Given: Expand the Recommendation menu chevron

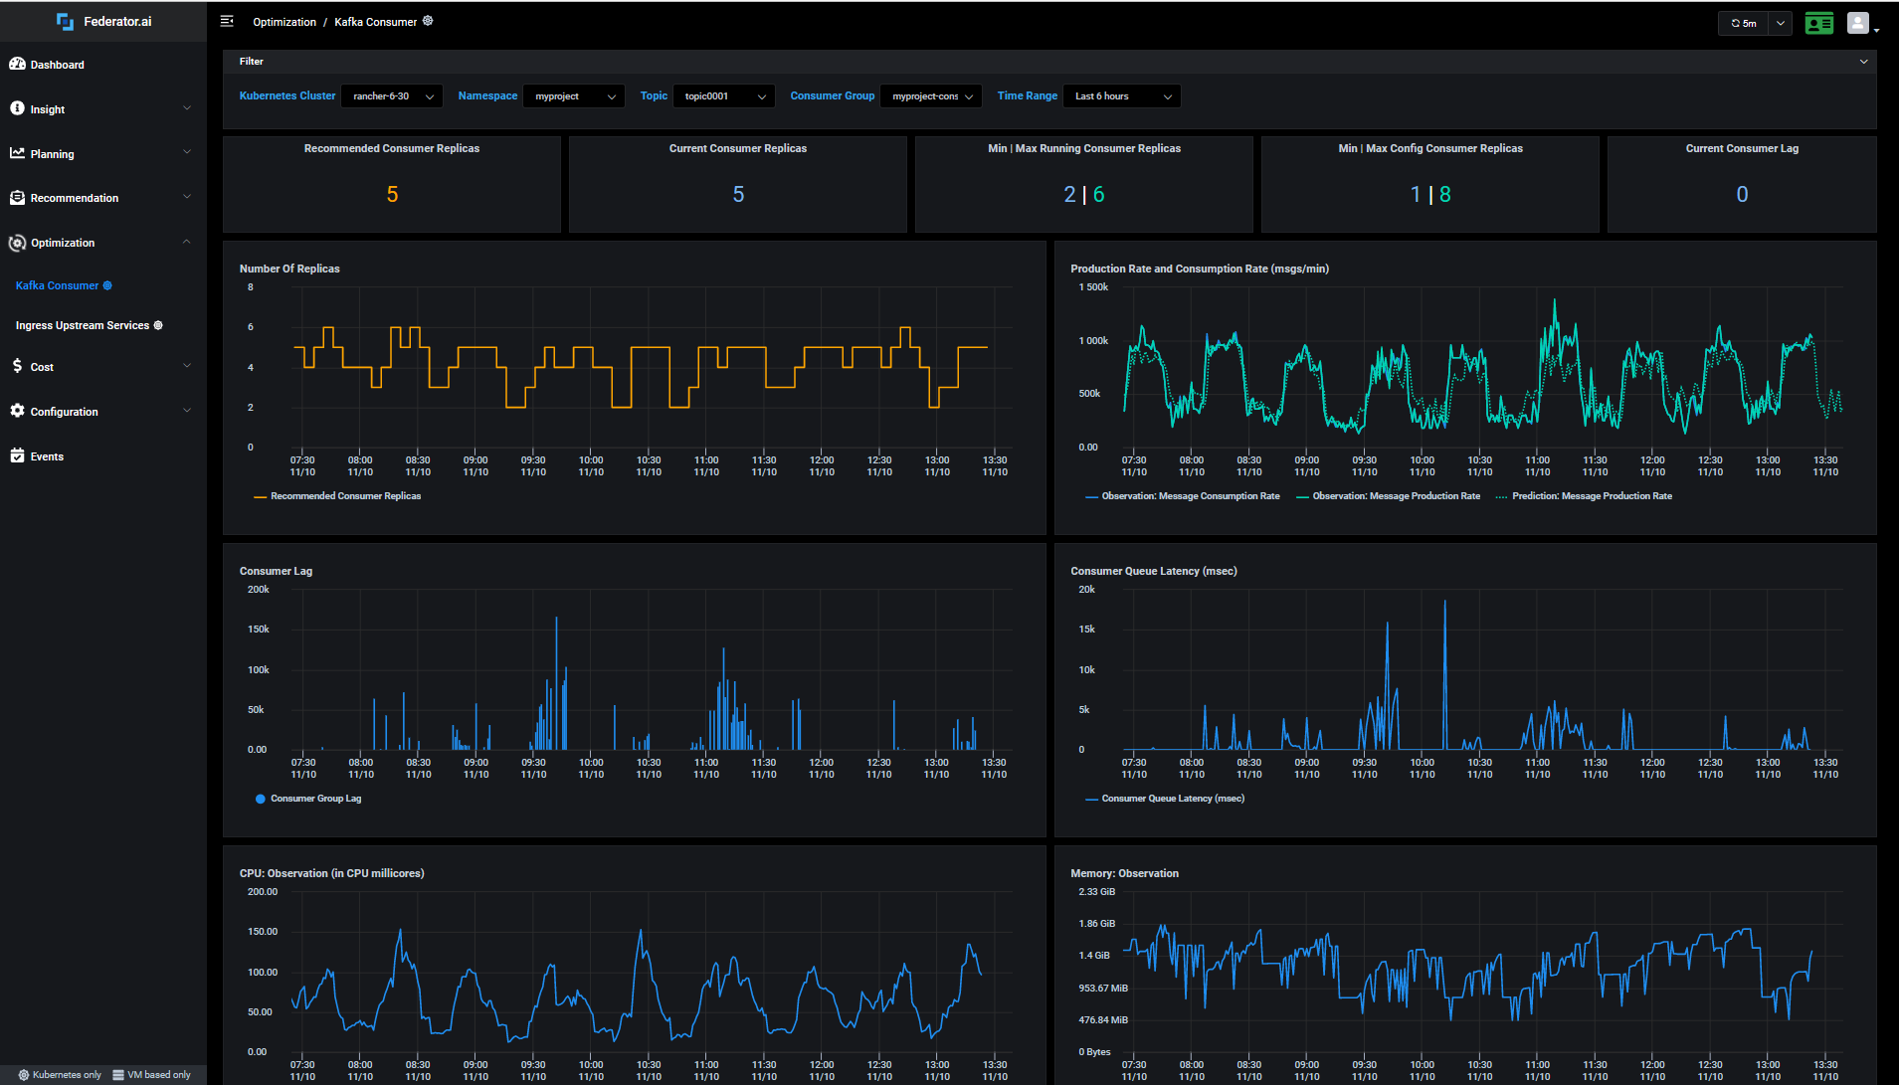Looking at the screenshot, I should [187, 197].
